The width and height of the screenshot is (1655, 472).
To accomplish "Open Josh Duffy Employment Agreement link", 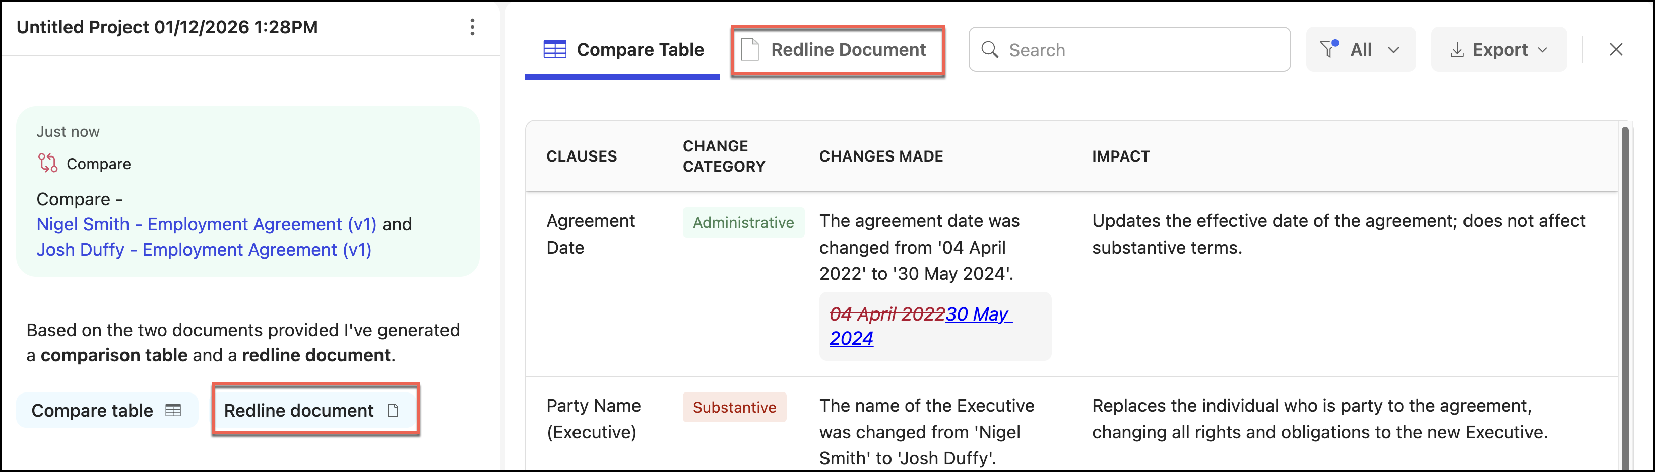I will (x=204, y=250).
